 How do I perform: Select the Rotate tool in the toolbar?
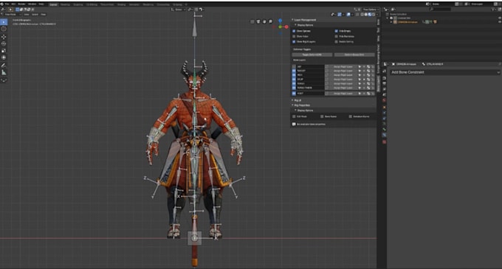click(x=4, y=43)
